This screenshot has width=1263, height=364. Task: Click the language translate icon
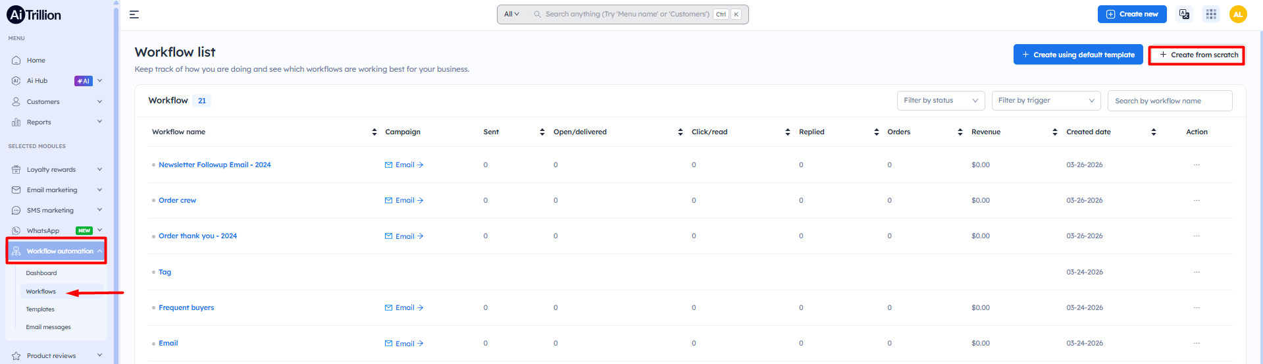click(1184, 14)
